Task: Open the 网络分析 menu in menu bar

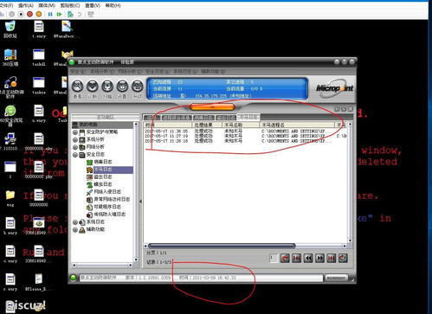Action: click(x=128, y=71)
